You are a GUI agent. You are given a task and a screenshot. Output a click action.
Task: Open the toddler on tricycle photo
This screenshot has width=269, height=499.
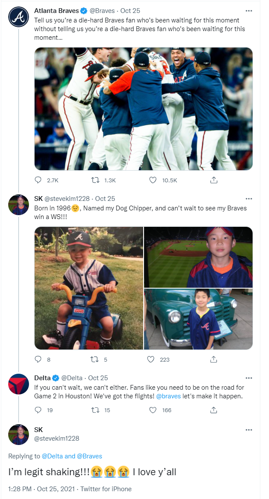tap(89, 288)
